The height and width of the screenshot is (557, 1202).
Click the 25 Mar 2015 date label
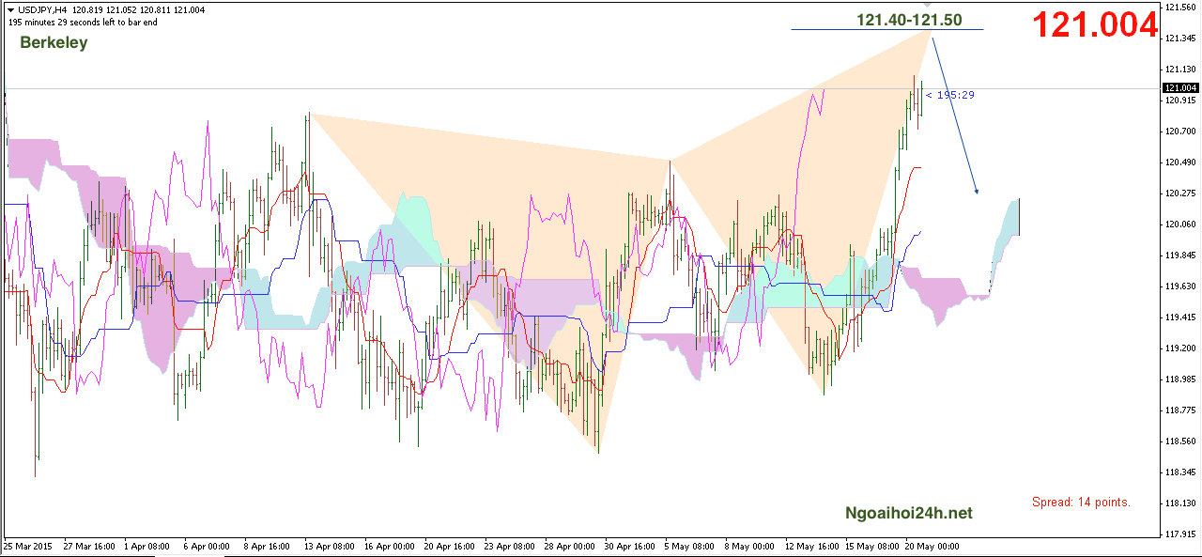30,546
